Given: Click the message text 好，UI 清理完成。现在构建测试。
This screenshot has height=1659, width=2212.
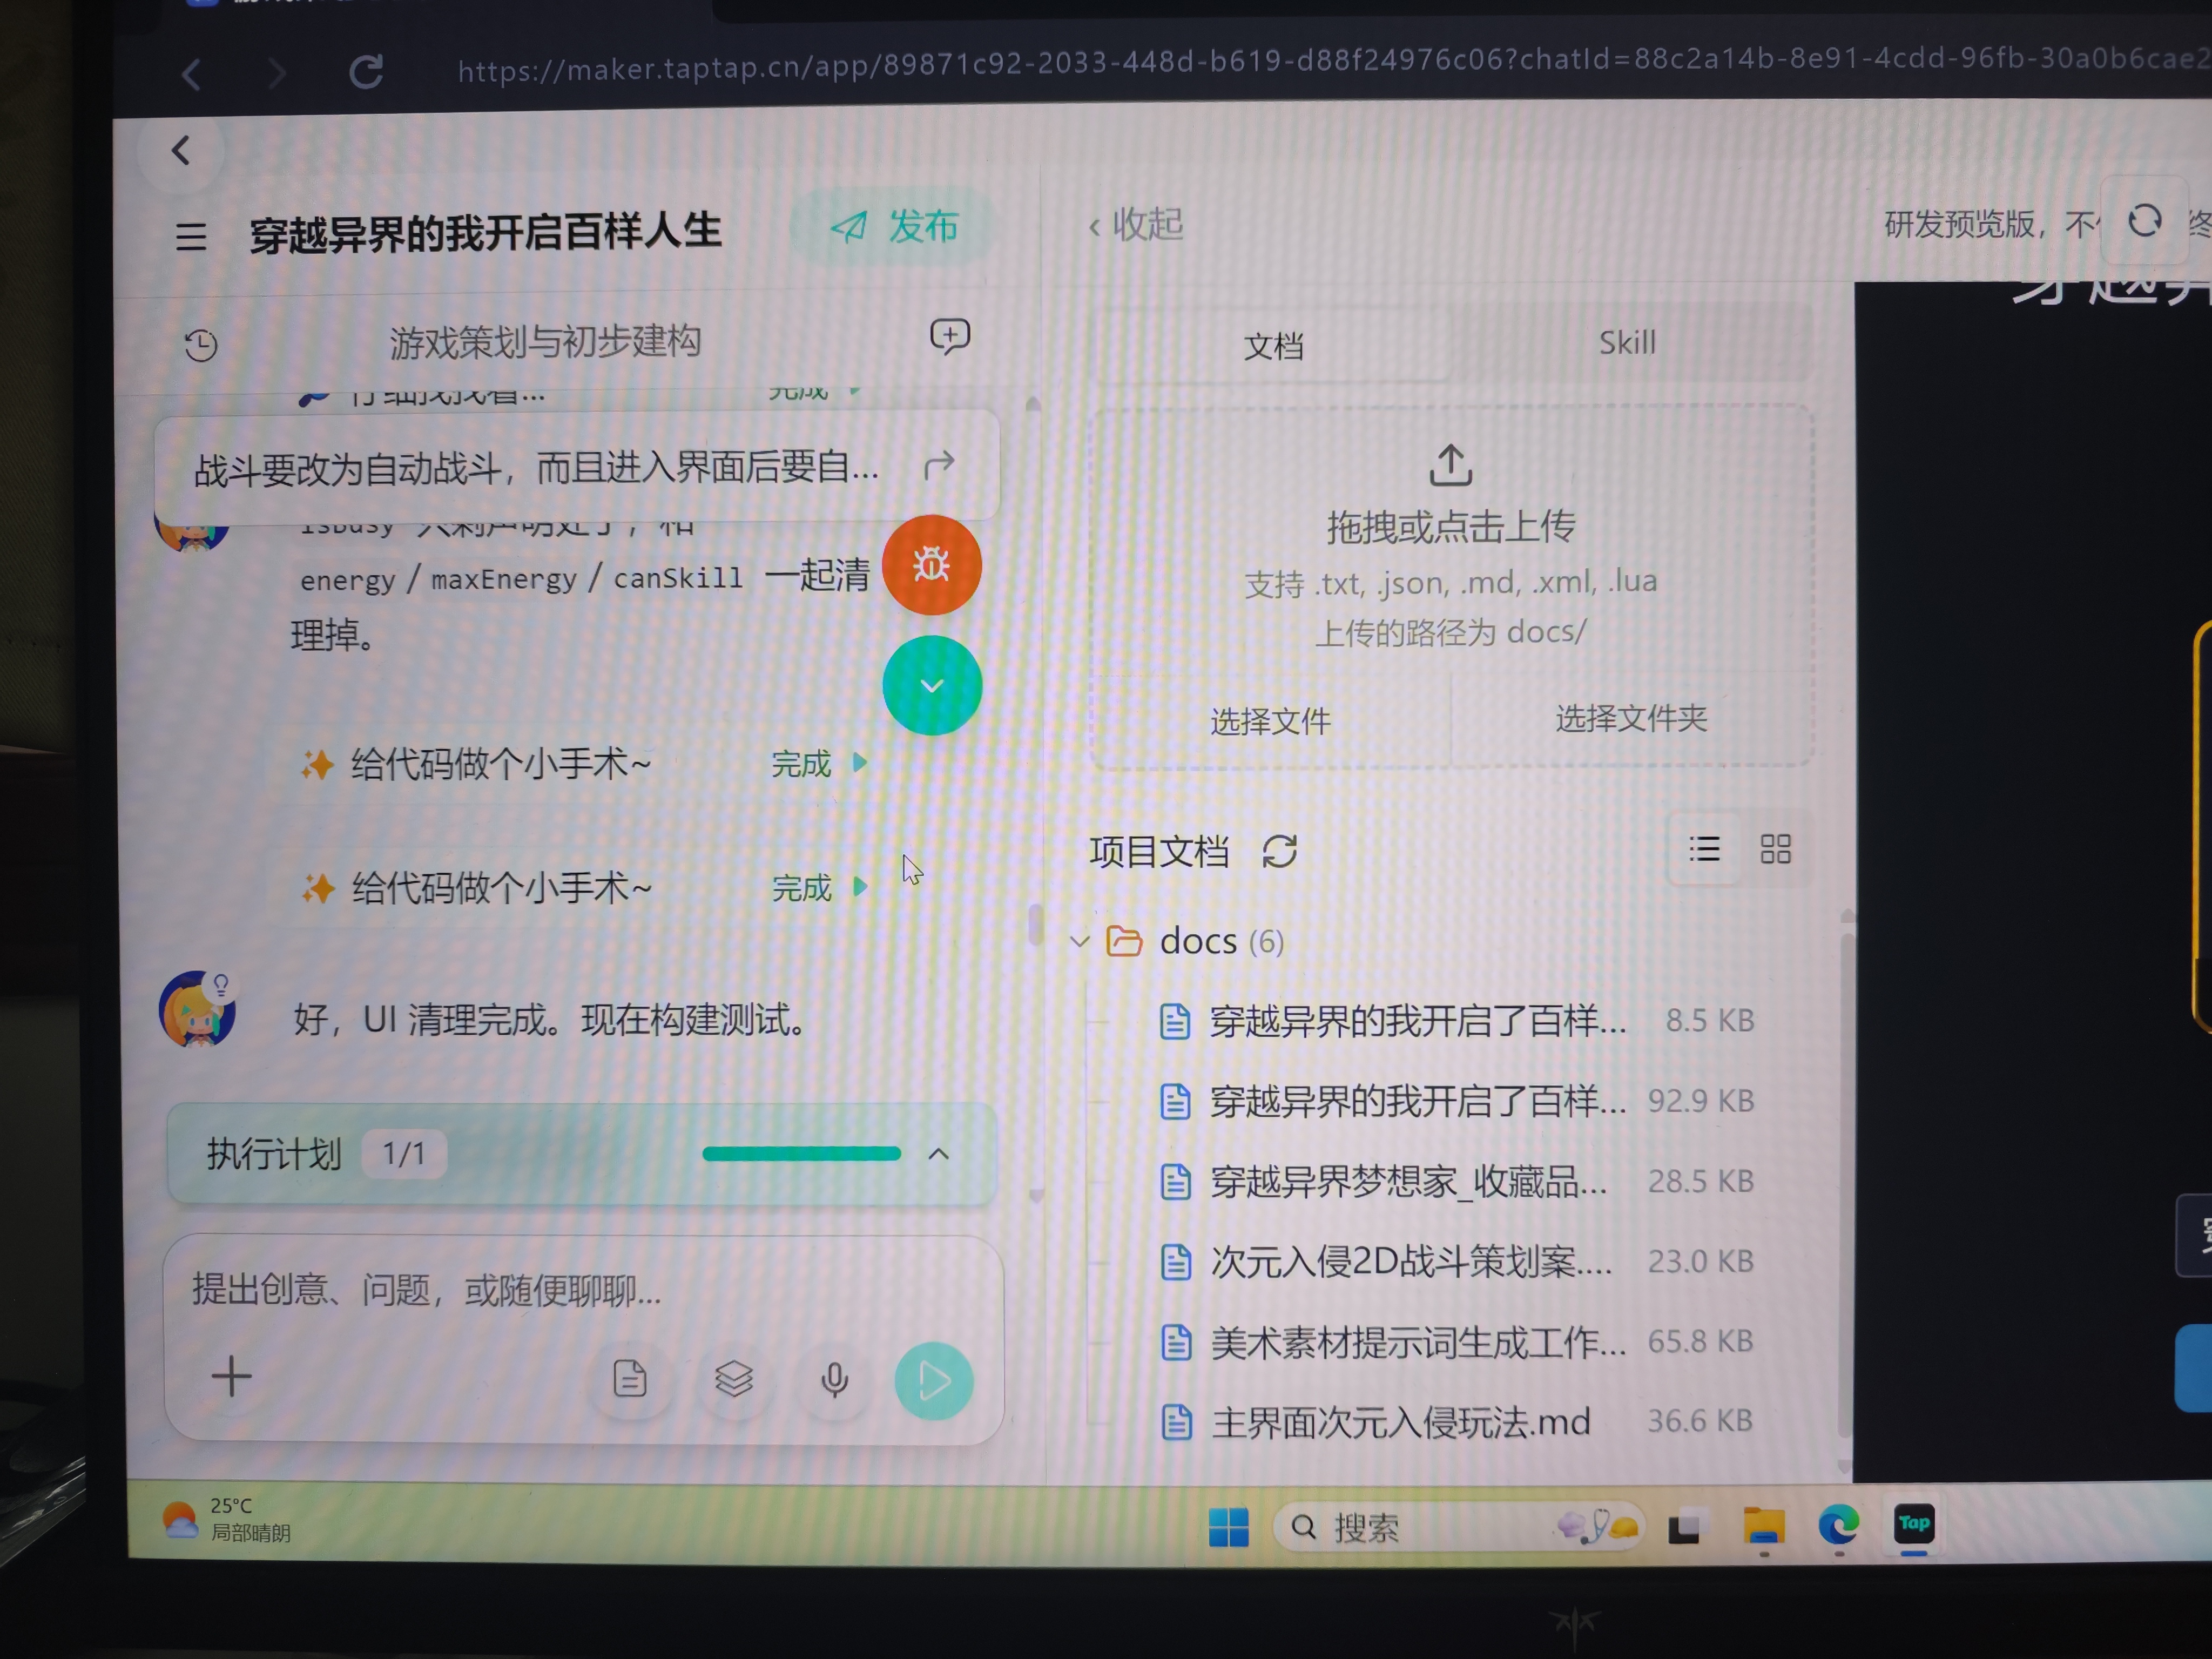Looking at the screenshot, I should tap(549, 1020).
